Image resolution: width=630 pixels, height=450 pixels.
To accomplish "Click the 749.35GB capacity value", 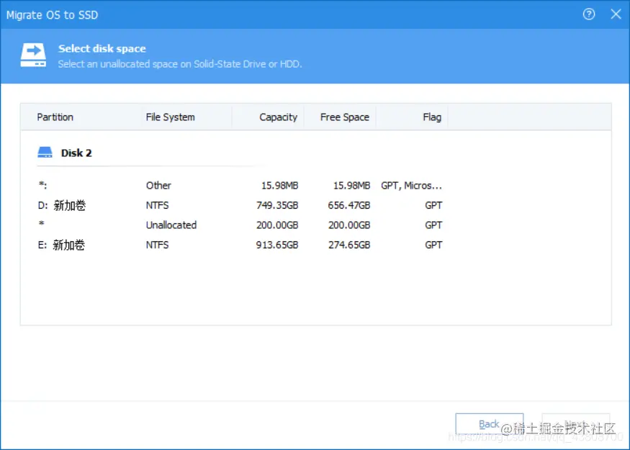I will coord(277,205).
